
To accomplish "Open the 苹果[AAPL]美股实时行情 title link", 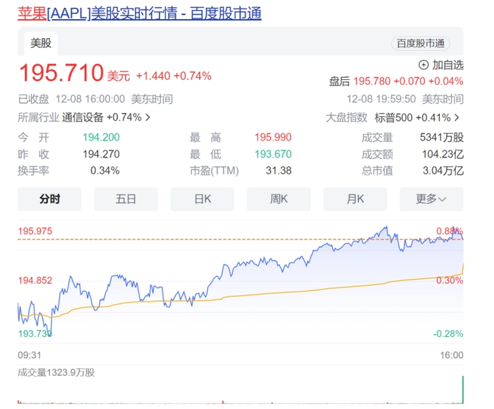I will (139, 13).
